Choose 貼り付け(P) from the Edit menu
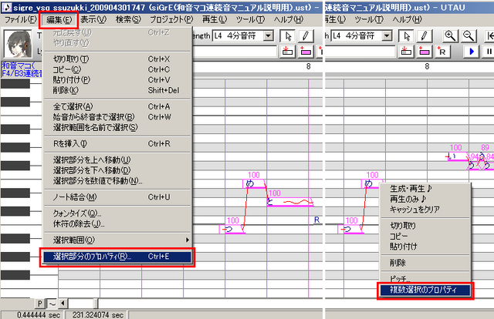The image size is (494, 319). click(x=117, y=79)
